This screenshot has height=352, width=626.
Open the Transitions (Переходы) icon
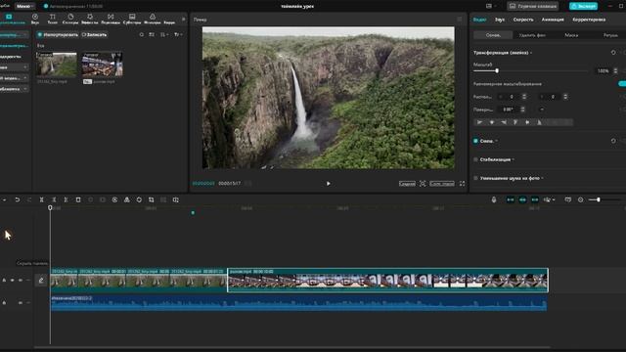111,17
